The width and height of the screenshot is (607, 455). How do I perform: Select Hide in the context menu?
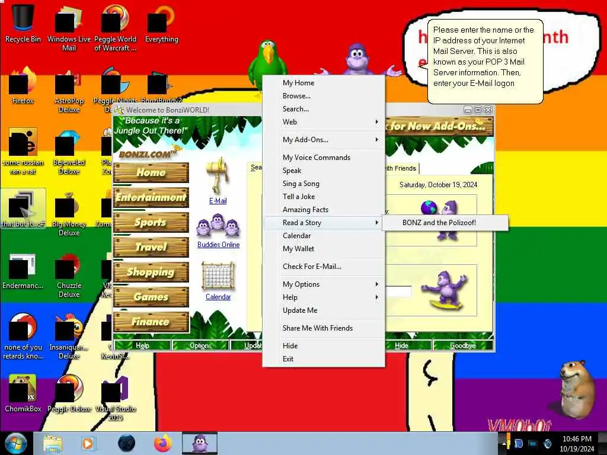click(x=324, y=346)
